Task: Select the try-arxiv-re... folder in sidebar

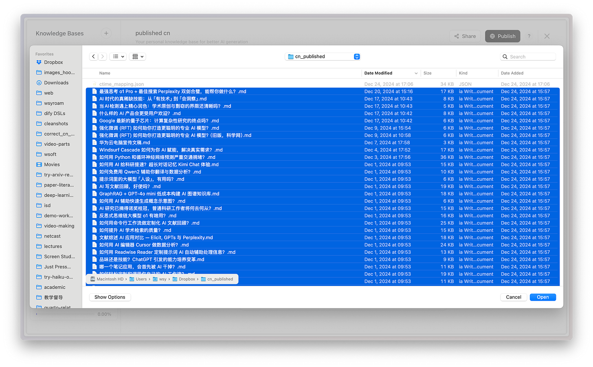Action: [x=55, y=175]
